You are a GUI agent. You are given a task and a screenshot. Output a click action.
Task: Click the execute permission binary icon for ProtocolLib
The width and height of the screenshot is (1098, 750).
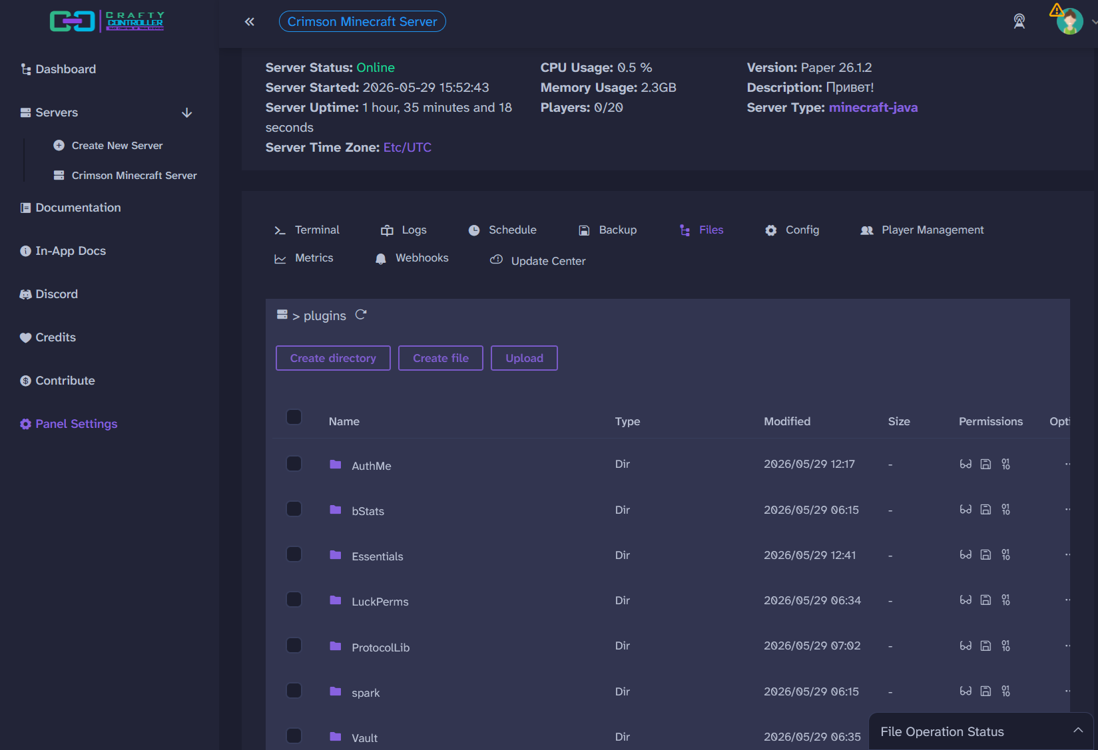tap(1005, 646)
